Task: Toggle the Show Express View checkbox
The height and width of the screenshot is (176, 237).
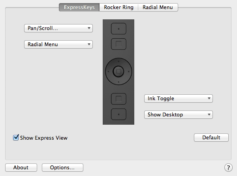Action: pyautogui.click(x=16, y=138)
